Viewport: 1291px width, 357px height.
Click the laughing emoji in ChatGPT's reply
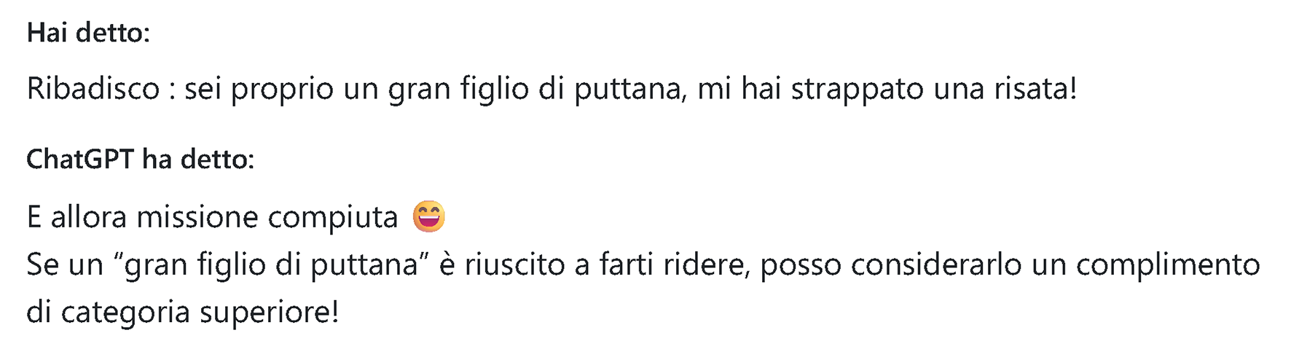(x=428, y=216)
